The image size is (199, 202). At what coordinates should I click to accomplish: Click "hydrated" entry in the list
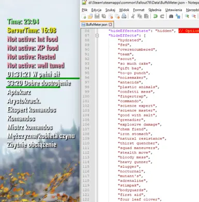click(x=129, y=40)
